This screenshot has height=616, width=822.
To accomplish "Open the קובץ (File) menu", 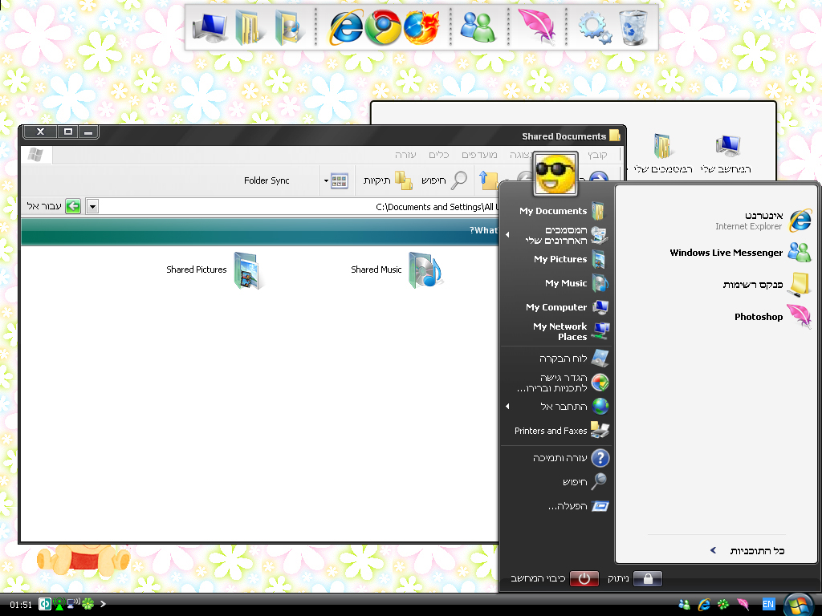I will click(x=597, y=155).
